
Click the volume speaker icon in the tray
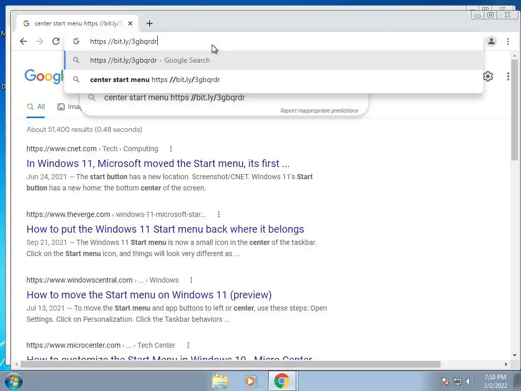coord(470,381)
